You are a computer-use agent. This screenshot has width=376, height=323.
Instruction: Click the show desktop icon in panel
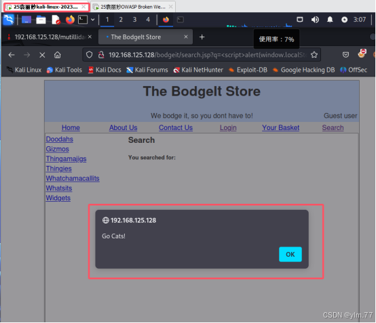point(26,20)
